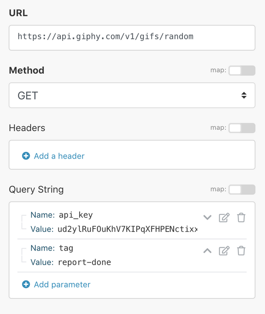Move tag parameter up with chevron

click(207, 251)
